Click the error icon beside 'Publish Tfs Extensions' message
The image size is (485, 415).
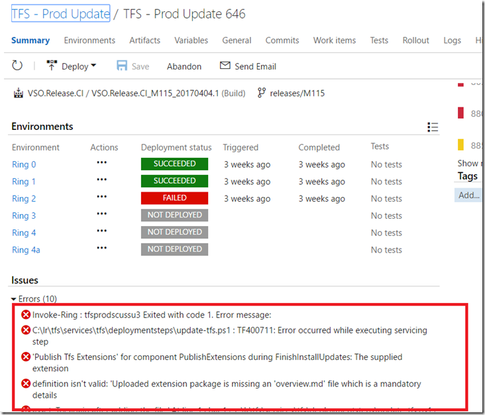[x=26, y=357]
